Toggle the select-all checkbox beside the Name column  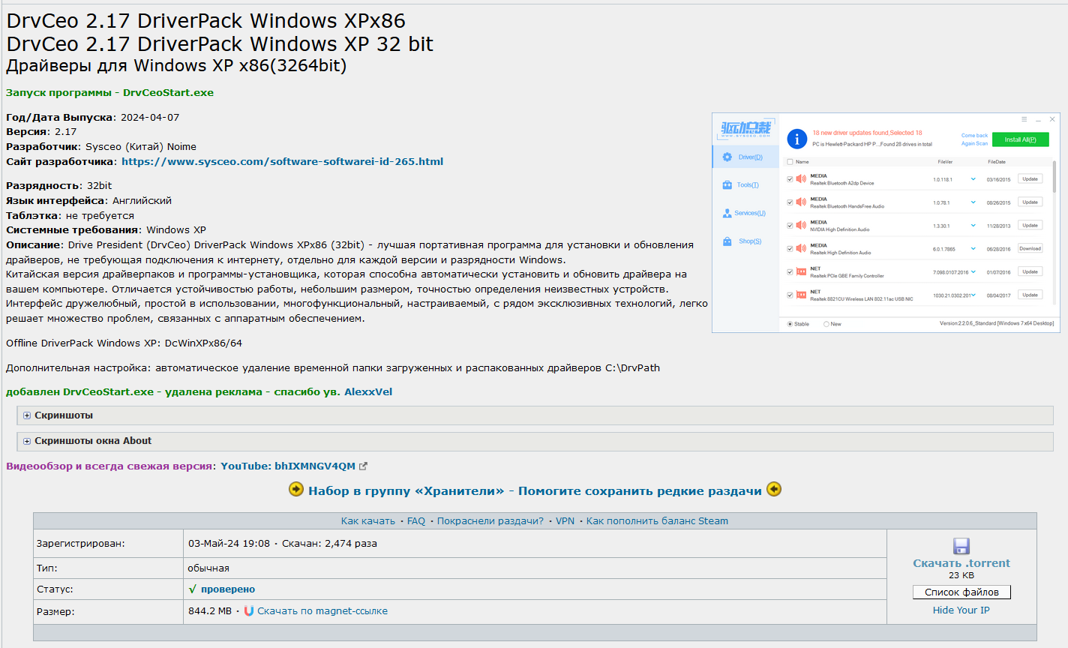pyautogui.click(x=790, y=162)
